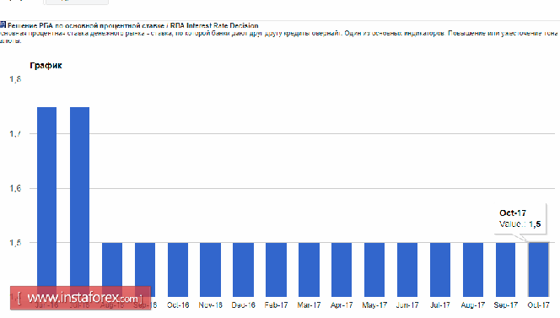Click the График chart heading
Image resolution: width=560 pixels, height=318 pixels.
point(46,66)
